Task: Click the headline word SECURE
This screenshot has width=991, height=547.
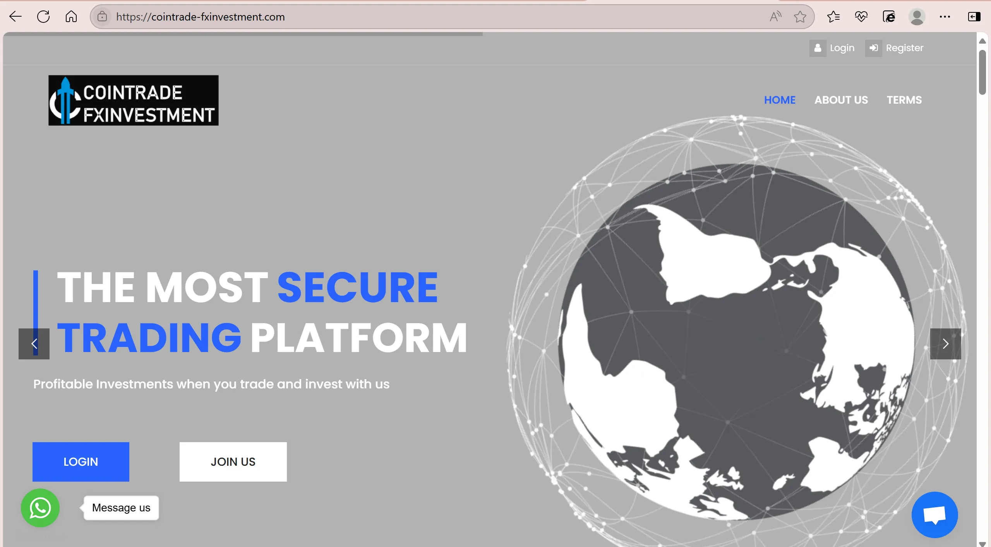Action: (358, 287)
